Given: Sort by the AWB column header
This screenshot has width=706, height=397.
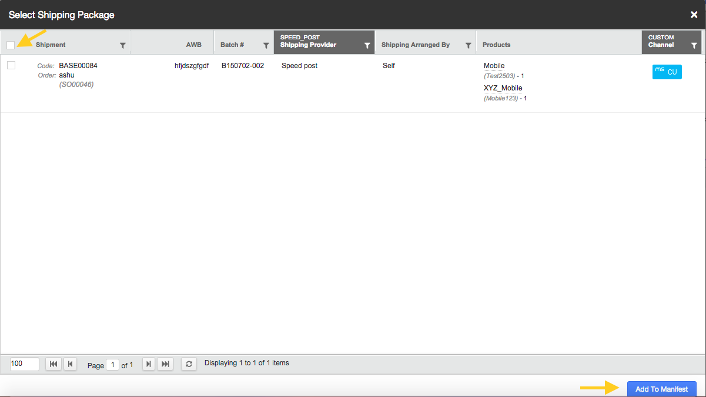Looking at the screenshot, I should [x=194, y=45].
